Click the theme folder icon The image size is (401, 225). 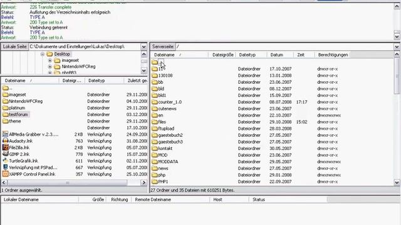[x=6, y=121]
